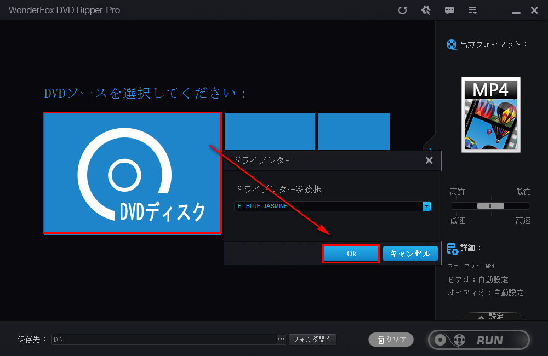This screenshot has height=356, width=548.
Task: Click the DVDソースを選択してください heading
Action: 145,93
